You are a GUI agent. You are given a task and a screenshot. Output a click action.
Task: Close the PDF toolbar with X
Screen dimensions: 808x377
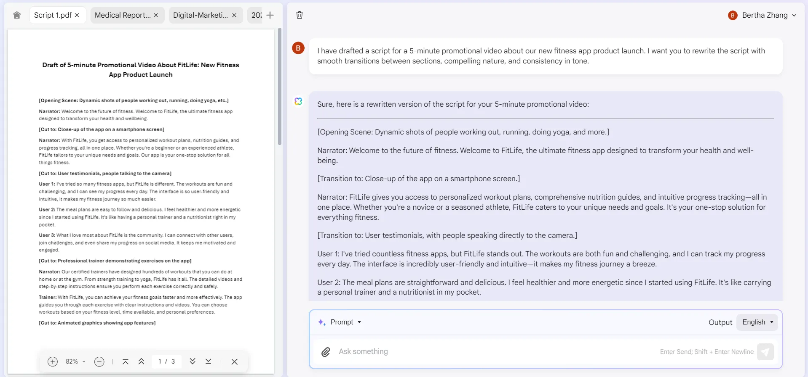pos(235,361)
